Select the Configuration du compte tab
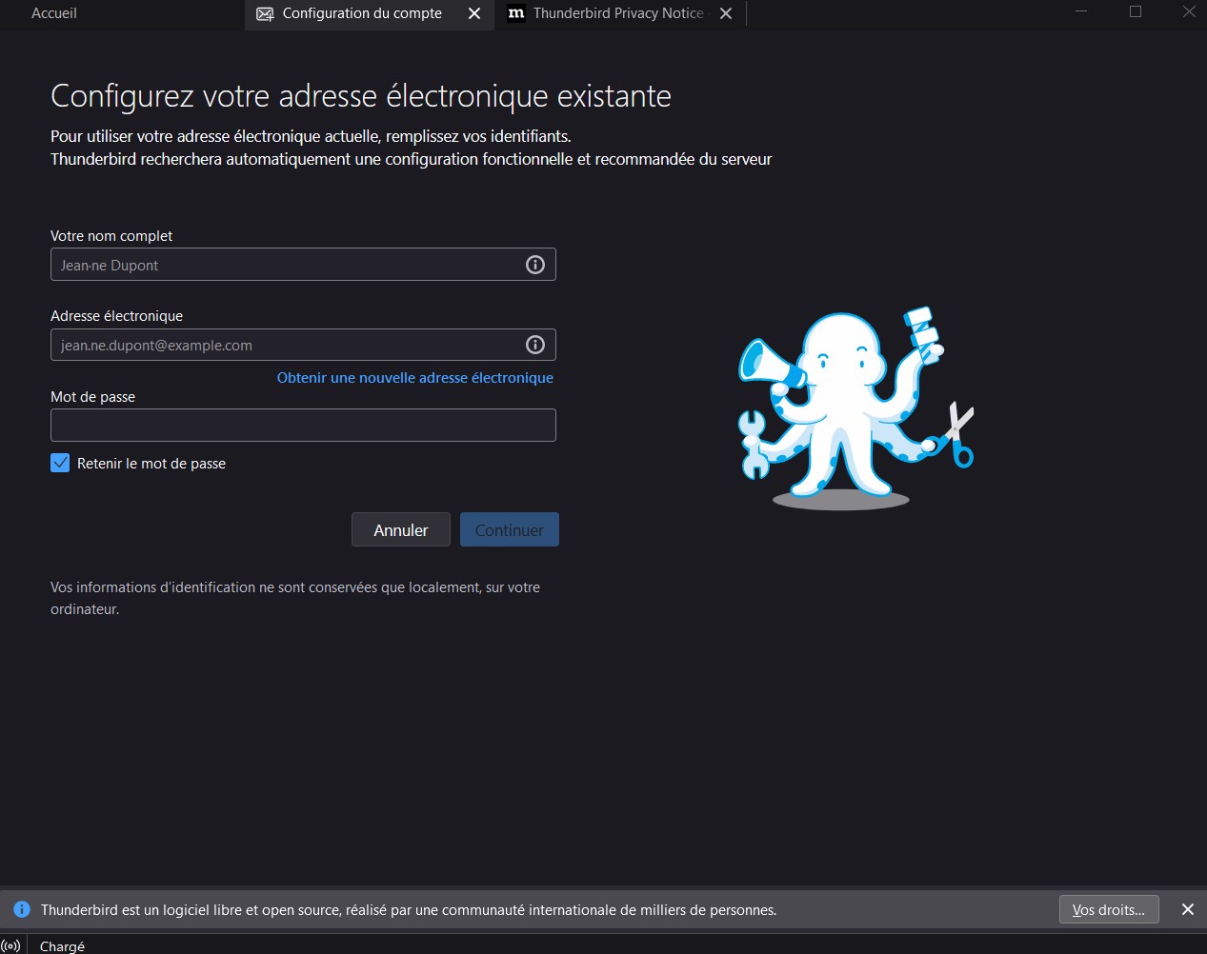 click(361, 13)
